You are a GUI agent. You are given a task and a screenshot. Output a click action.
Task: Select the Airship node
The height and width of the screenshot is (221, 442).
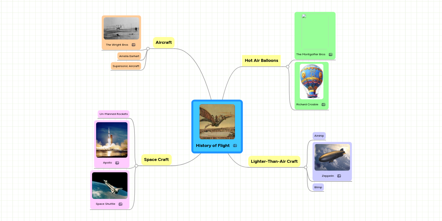click(x=319, y=136)
